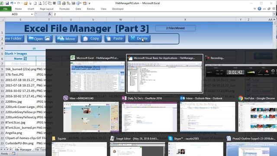
Task: Click the Copy button on sheet
Action: pyautogui.click(x=91, y=39)
